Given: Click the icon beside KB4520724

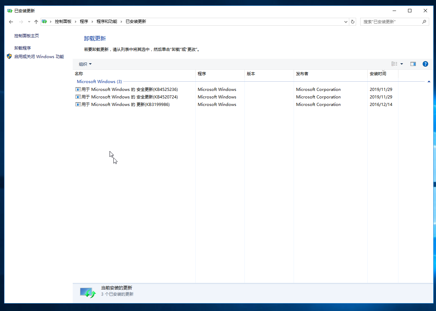Looking at the screenshot, I should point(78,97).
